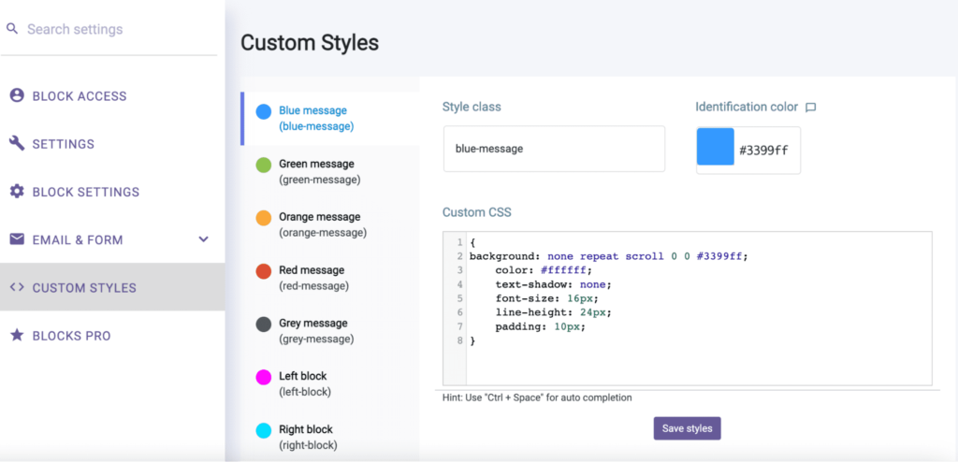This screenshot has width=958, height=462.
Task: Click the Ctrl + Space hint text
Action: [x=537, y=397]
